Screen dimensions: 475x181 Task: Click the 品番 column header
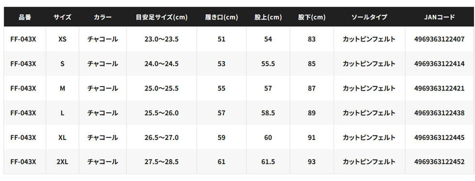click(x=25, y=17)
